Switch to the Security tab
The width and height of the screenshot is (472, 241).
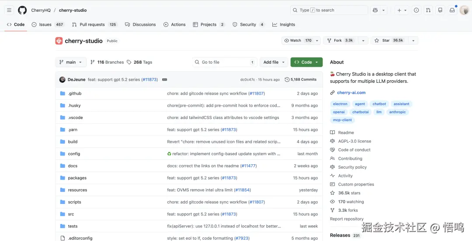pyautogui.click(x=249, y=24)
